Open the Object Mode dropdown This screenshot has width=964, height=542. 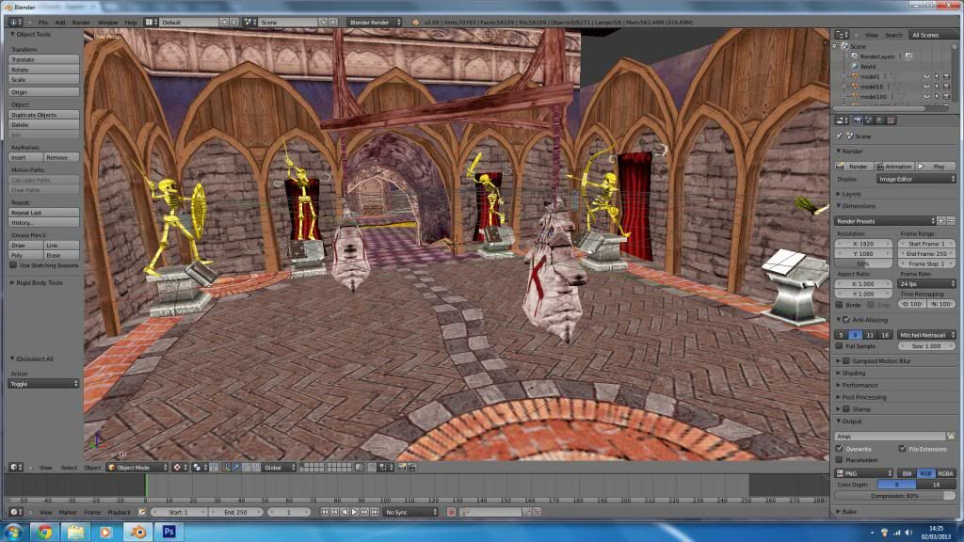click(x=137, y=467)
